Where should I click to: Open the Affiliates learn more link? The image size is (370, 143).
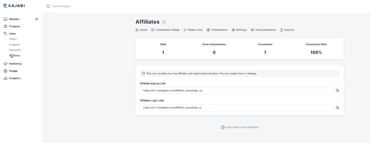[x=253, y=127]
